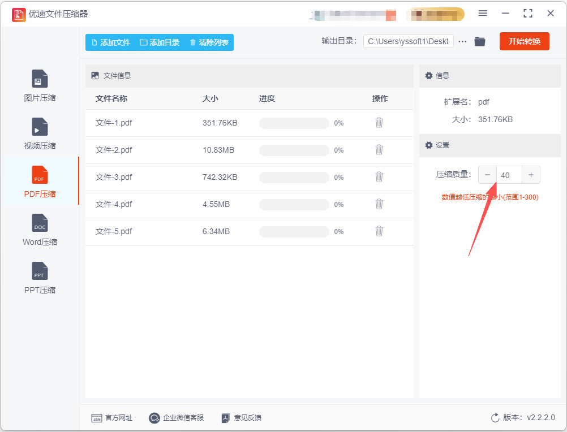Viewport: 567px width, 432px height.
Task: Delete 文件-2.pdf with its trash icon
Action: 379,150
